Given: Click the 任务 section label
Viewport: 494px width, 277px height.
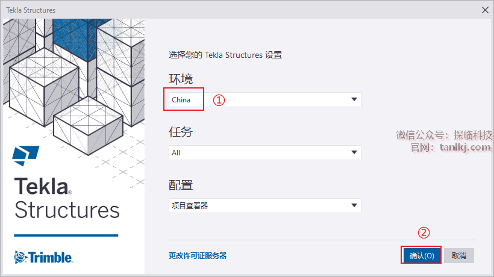Looking at the screenshot, I should (x=181, y=131).
